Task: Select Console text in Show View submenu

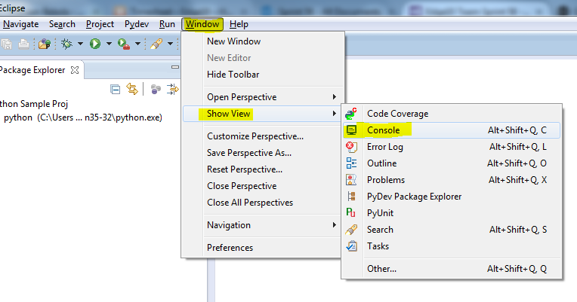Action: [383, 130]
